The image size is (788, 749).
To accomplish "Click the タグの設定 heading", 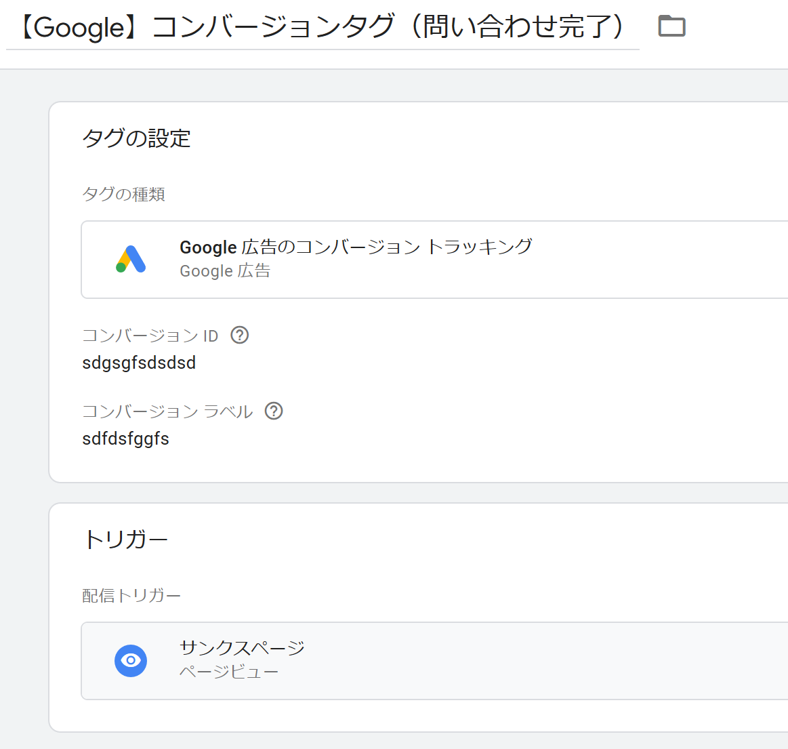I will click(137, 138).
